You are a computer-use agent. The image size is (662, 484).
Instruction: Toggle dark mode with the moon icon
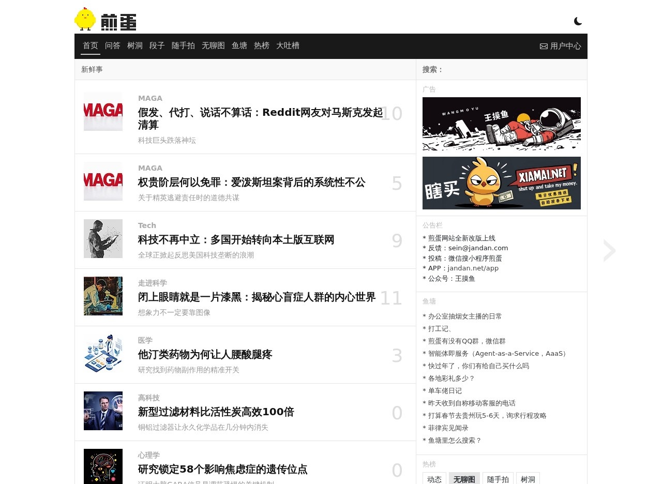tap(578, 21)
